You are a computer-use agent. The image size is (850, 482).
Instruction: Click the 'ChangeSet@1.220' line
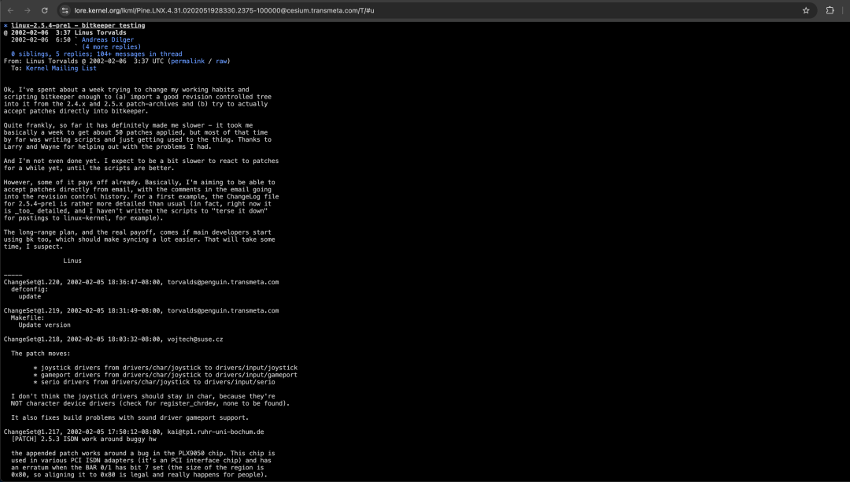141,282
